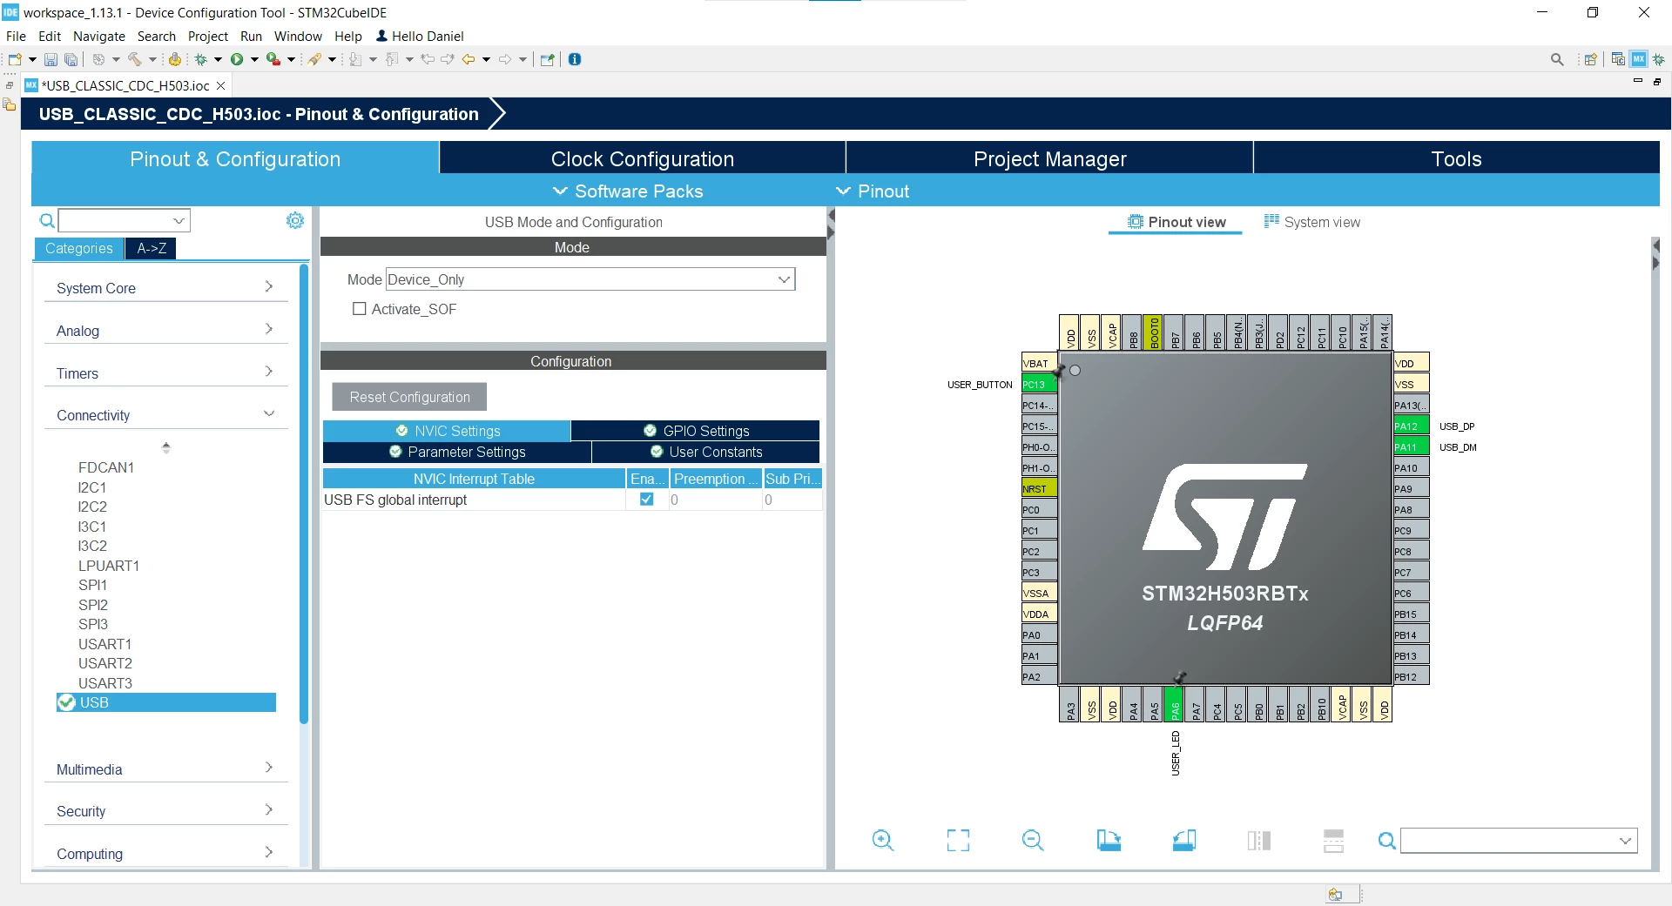
Task: Collapse the Connectivity category
Action: click(165, 415)
